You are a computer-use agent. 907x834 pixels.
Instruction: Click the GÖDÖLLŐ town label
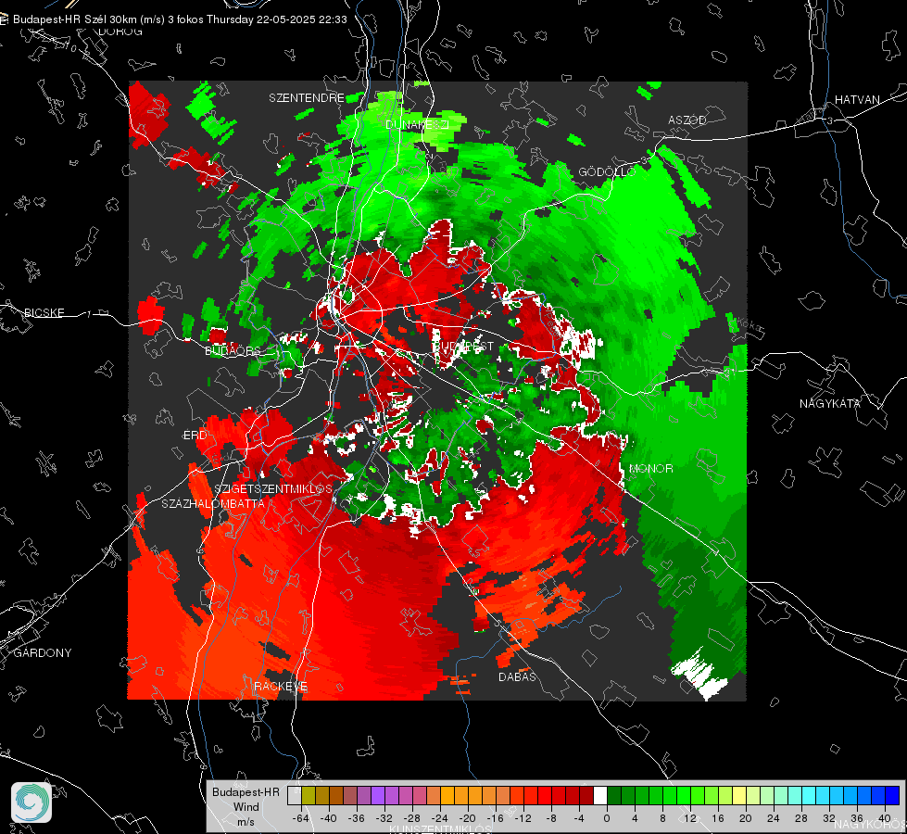click(x=607, y=171)
